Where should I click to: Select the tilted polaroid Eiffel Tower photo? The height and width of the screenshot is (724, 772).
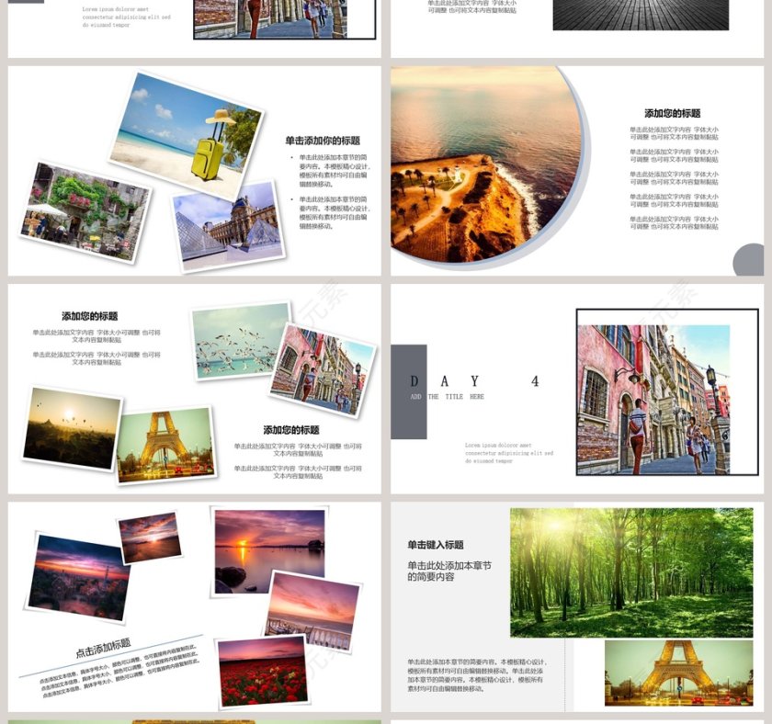[x=165, y=444]
